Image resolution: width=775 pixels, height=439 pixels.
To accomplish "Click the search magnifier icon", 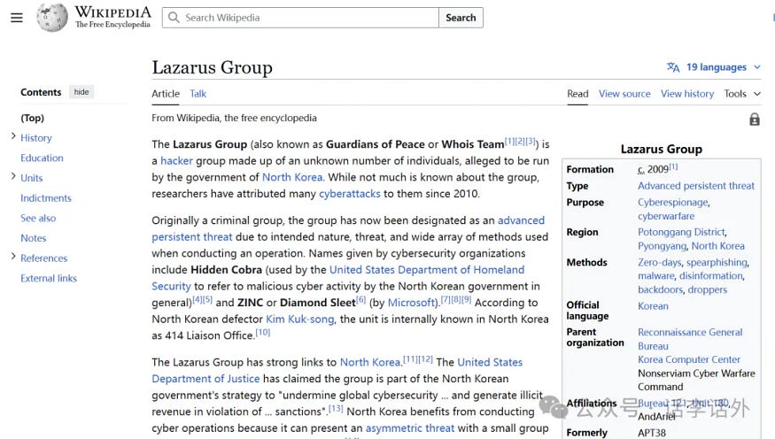I will (174, 18).
